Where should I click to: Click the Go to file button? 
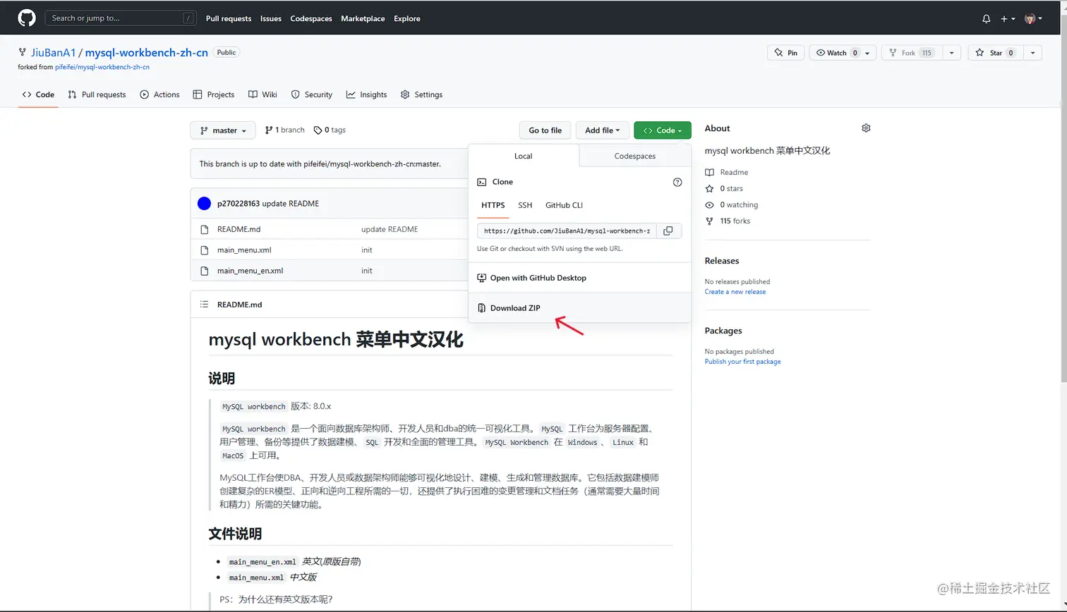pos(545,130)
